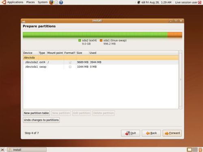Click the partition list scrollbar down arrow
Screen dimensions: 203x152
[181, 108]
